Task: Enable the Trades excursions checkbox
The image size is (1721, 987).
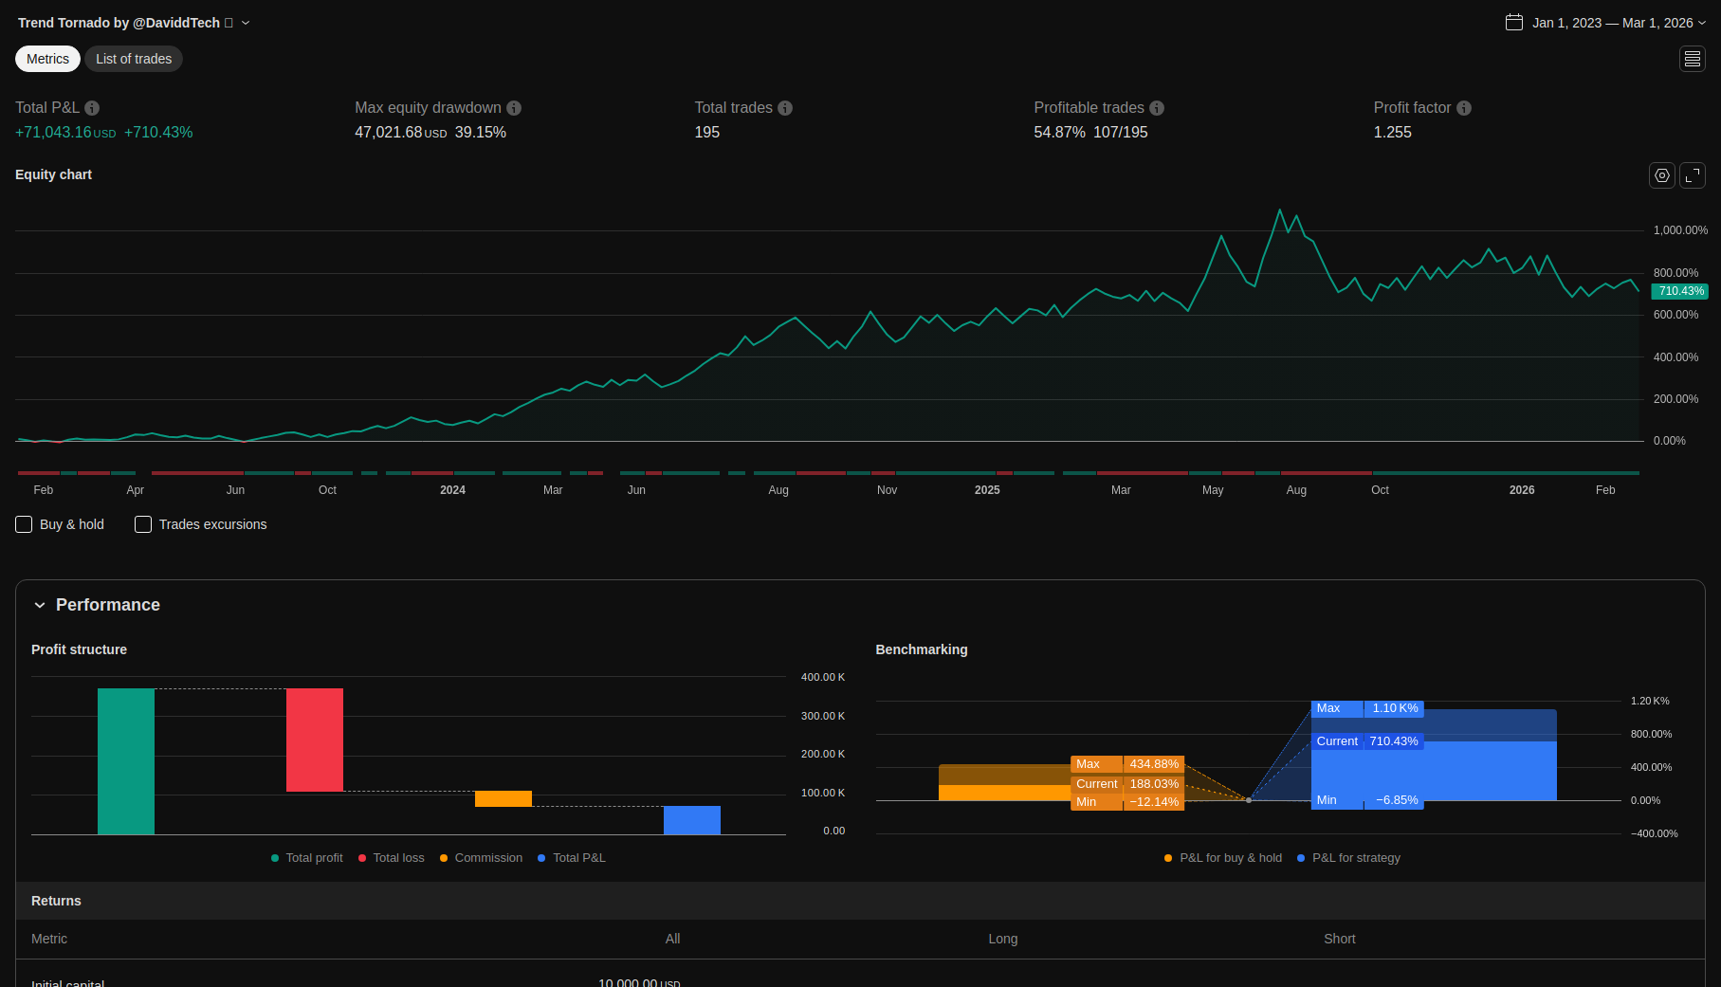Action: [143, 524]
